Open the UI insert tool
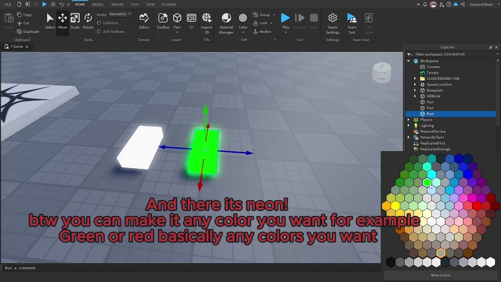The image size is (501, 282). coord(191,22)
